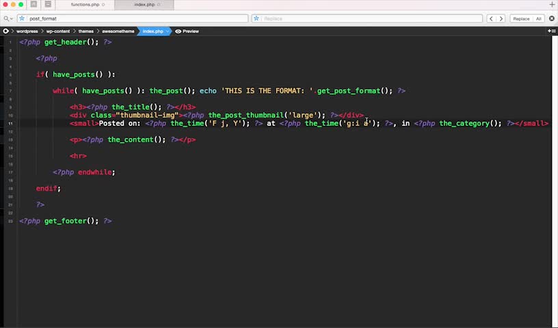Viewport: 558px width, 328px height.
Task: Go to next search match
Action: pos(501,18)
